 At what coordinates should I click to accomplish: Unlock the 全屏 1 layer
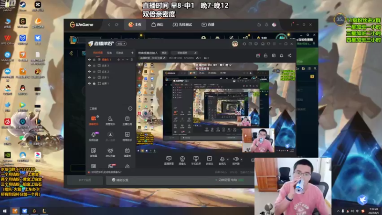point(94,83)
